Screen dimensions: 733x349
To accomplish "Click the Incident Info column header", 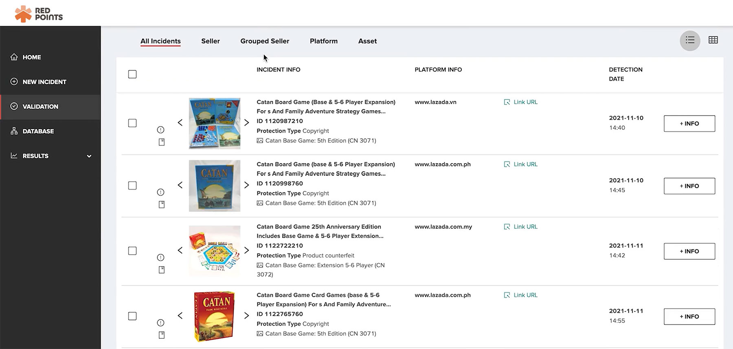I will 279,70.
